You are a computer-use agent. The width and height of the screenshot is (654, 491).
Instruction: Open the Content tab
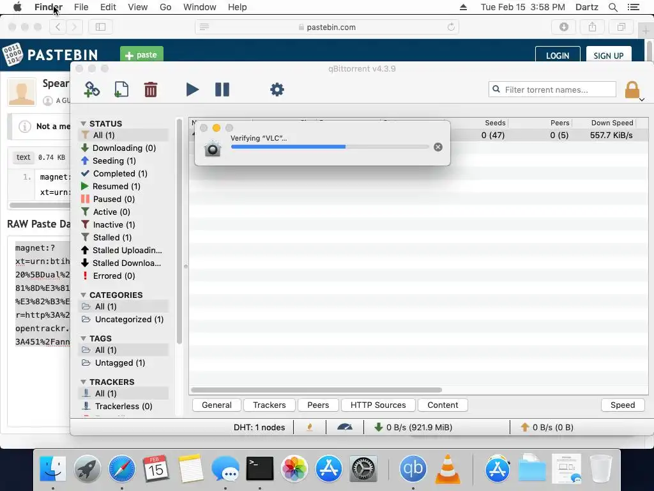pyautogui.click(x=443, y=405)
